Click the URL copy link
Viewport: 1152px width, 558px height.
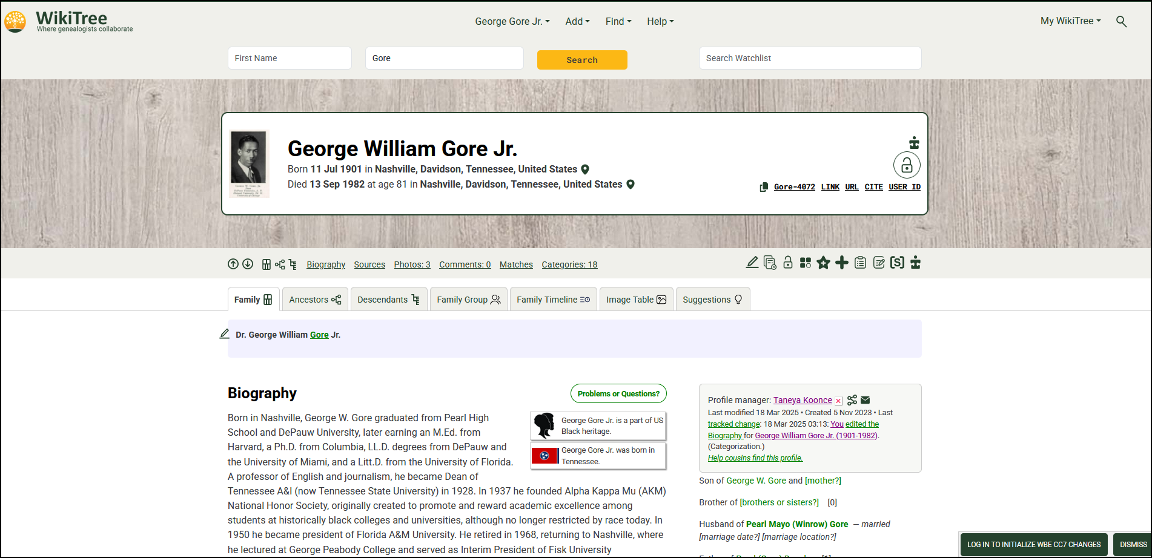[852, 187]
